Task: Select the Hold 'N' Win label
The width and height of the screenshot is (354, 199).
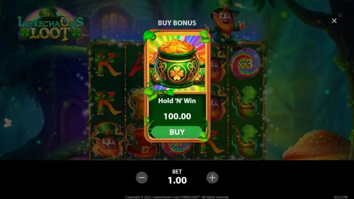Action: click(x=177, y=101)
